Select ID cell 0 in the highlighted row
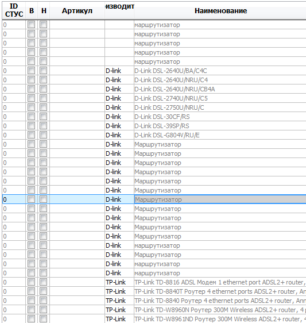The height and width of the screenshot is (323, 306). pos(14,199)
